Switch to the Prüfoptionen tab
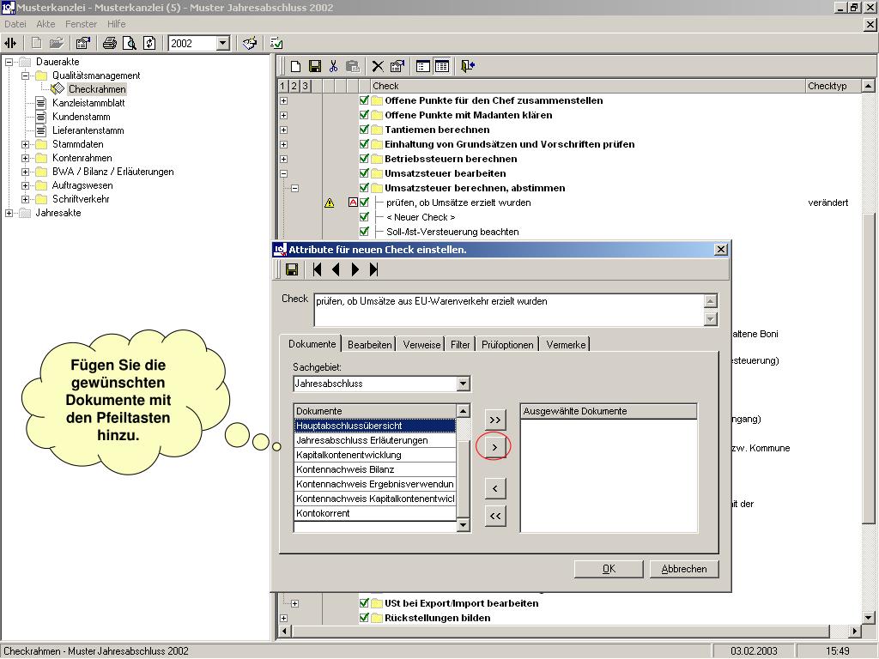This screenshot has height=659, width=879. 507,345
